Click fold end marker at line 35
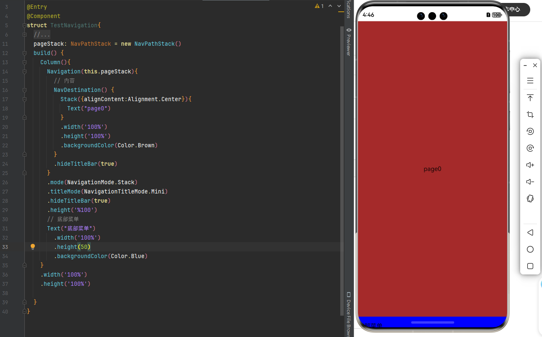Image resolution: width=542 pixels, height=337 pixels. tap(24, 265)
